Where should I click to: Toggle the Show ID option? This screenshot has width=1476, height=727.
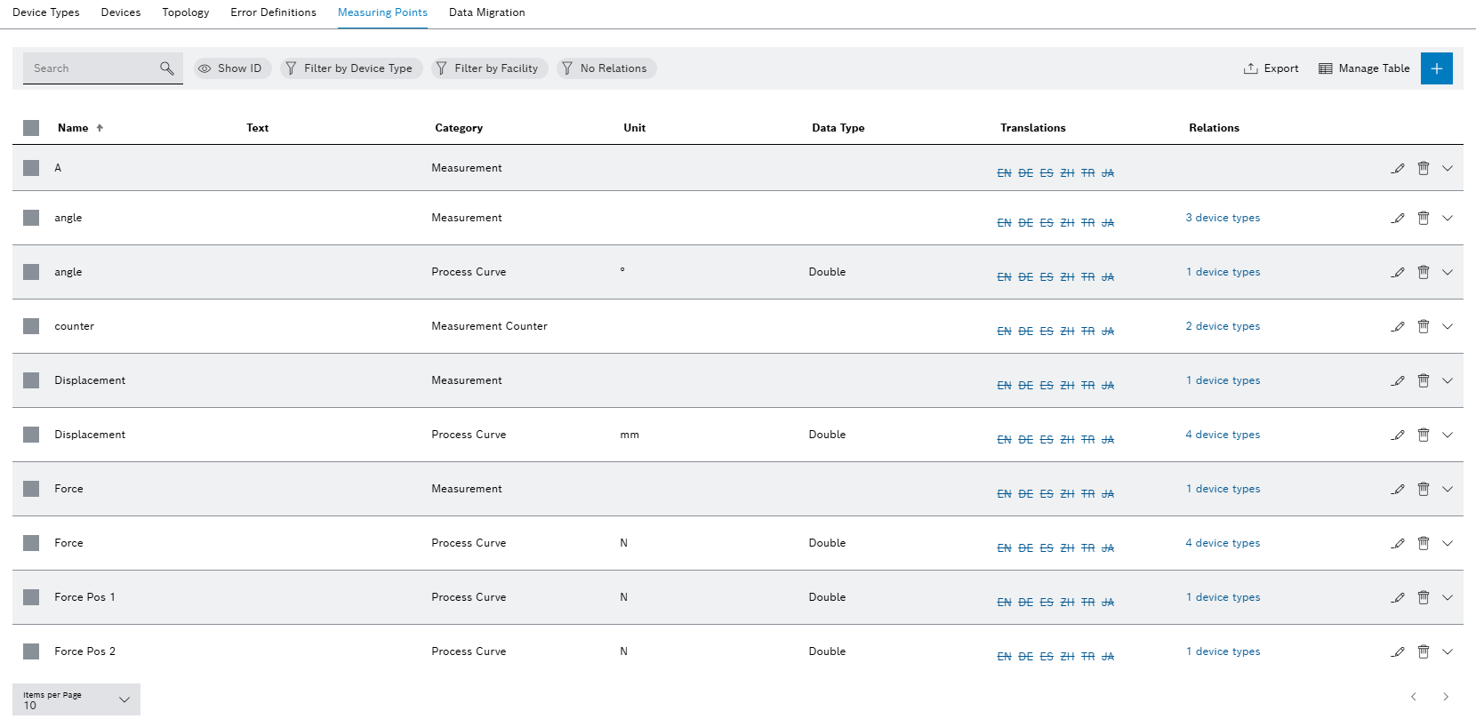tap(230, 68)
